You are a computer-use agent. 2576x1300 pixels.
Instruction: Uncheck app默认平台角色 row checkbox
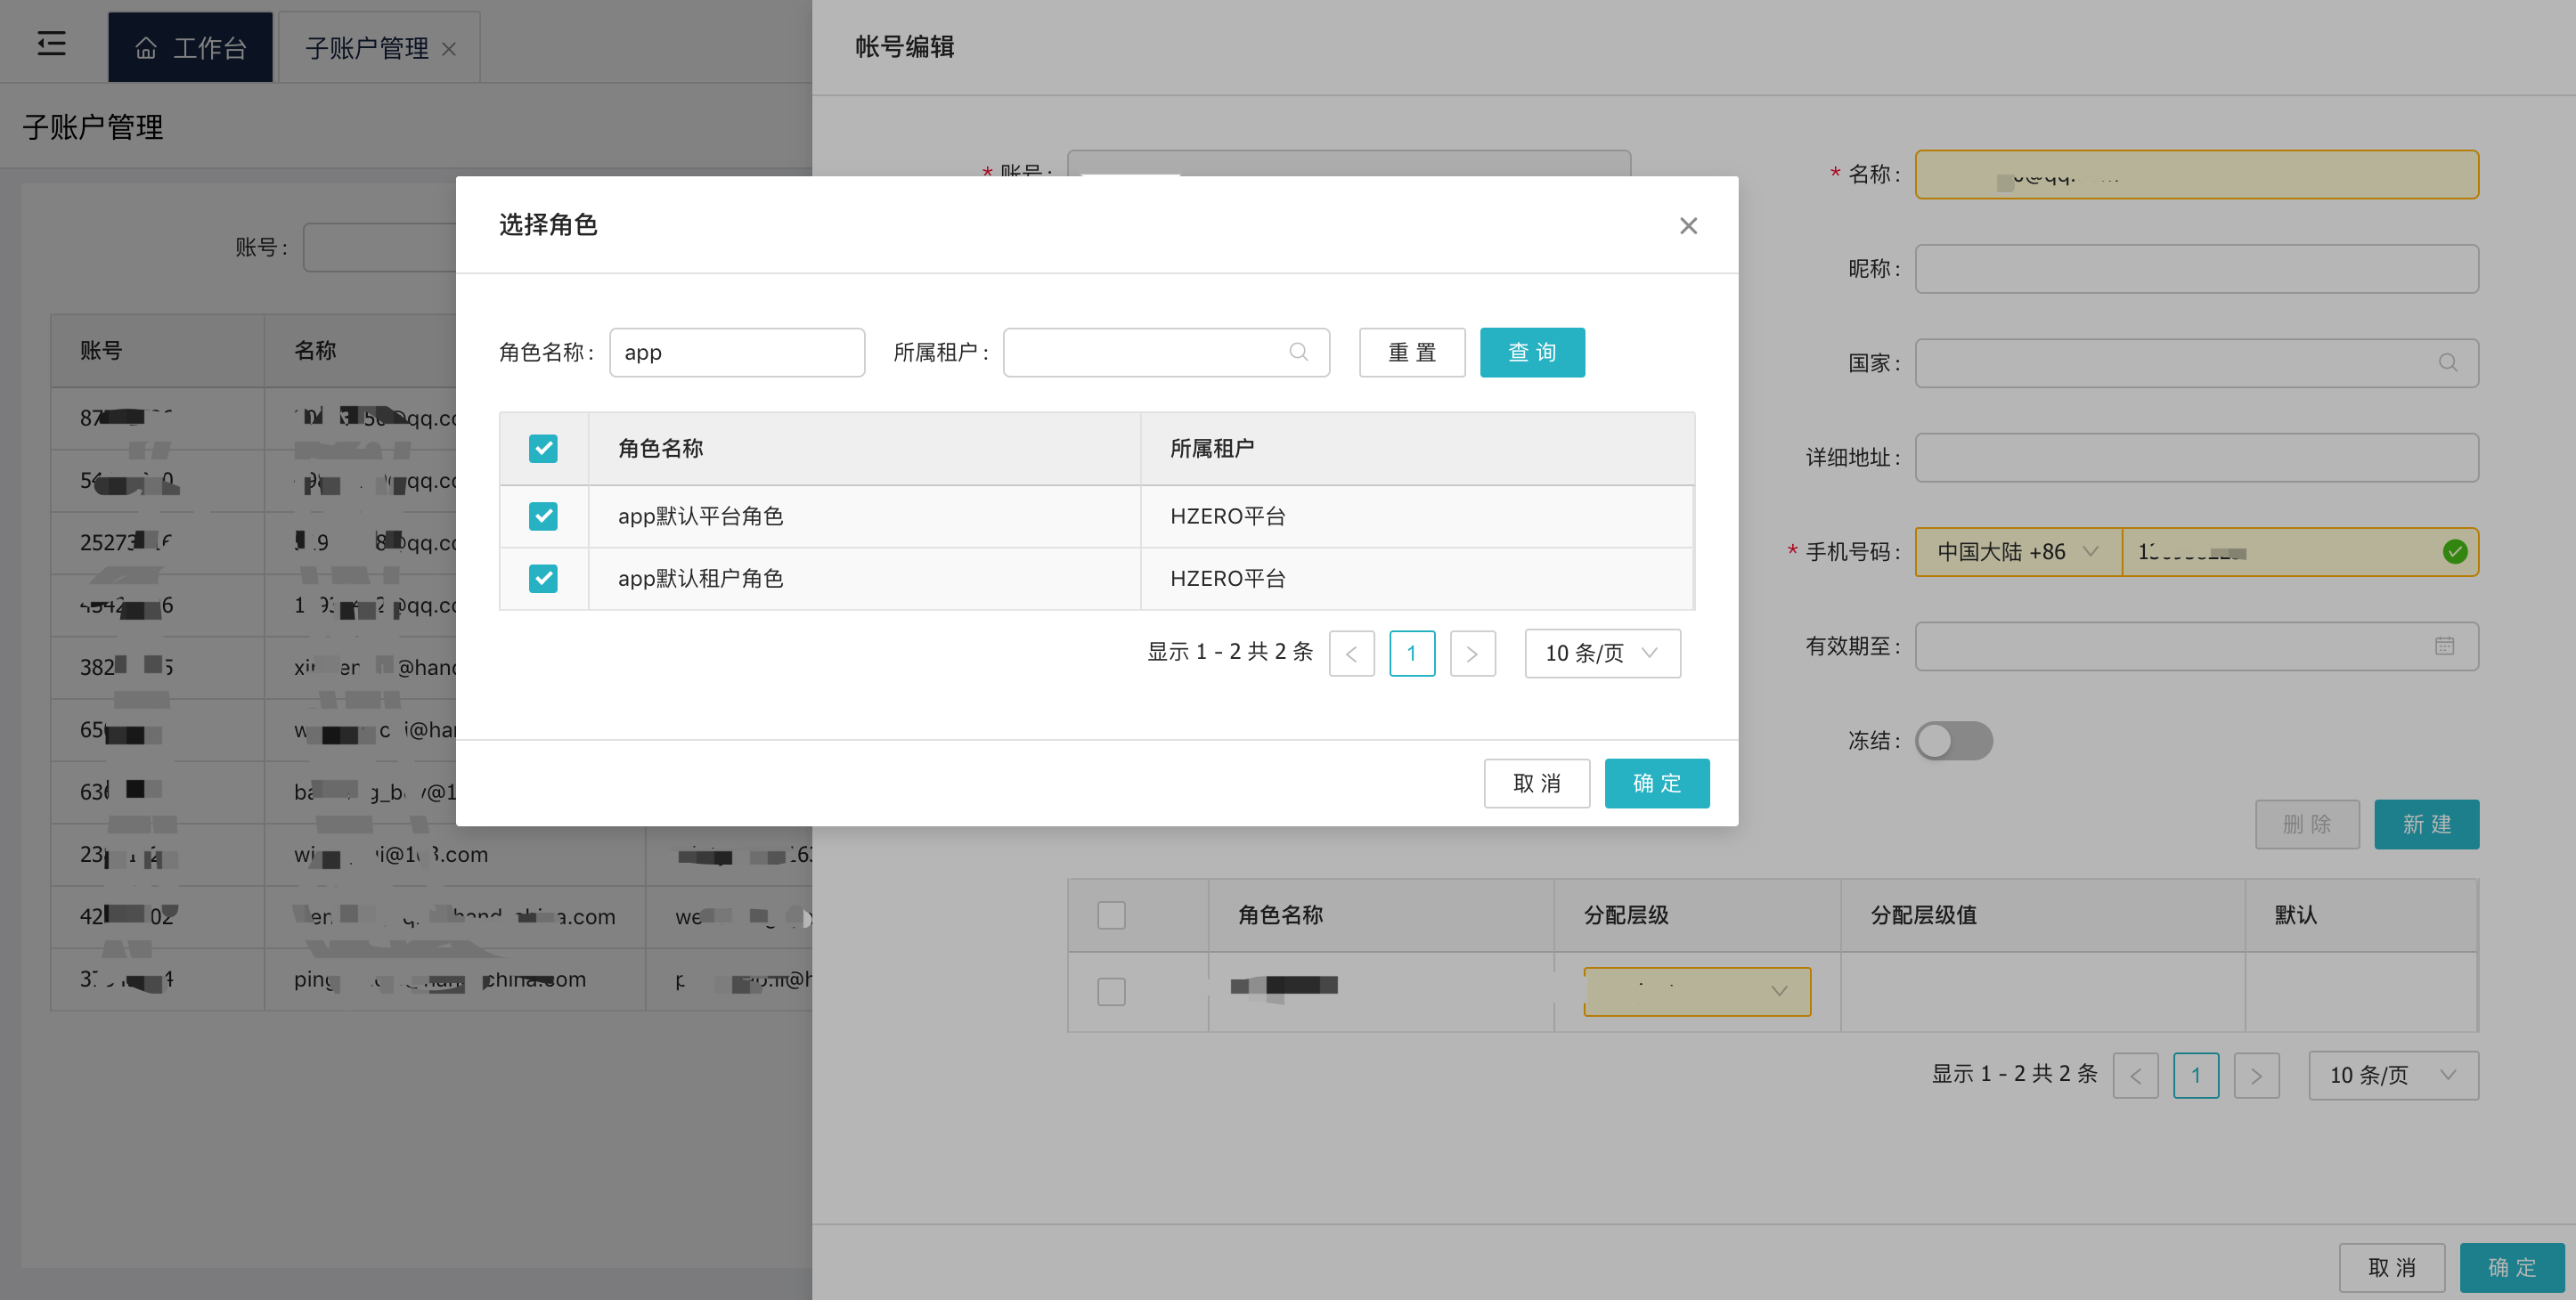tap(543, 516)
